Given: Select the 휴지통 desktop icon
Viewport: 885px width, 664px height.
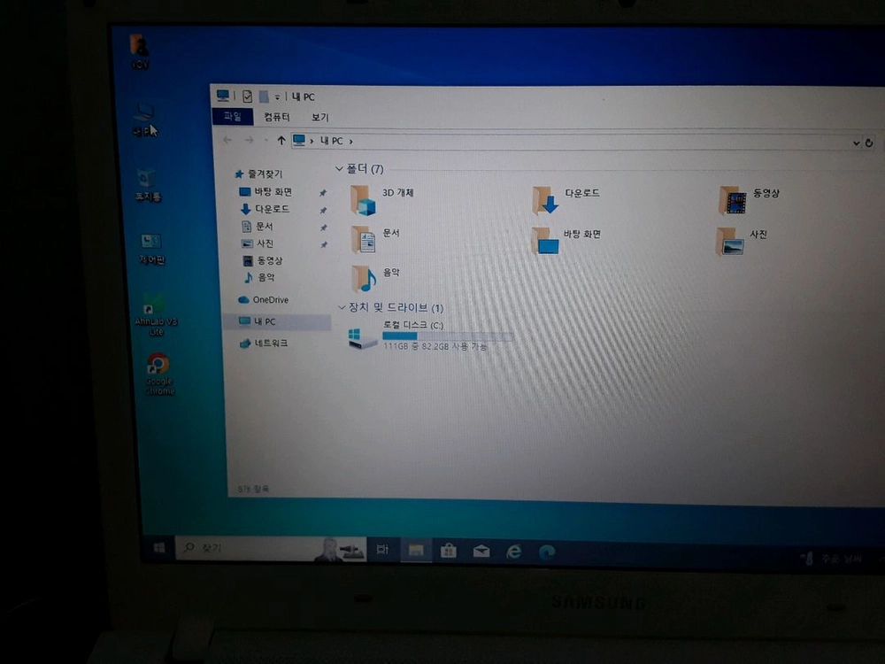Looking at the screenshot, I should [x=148, y=185].
